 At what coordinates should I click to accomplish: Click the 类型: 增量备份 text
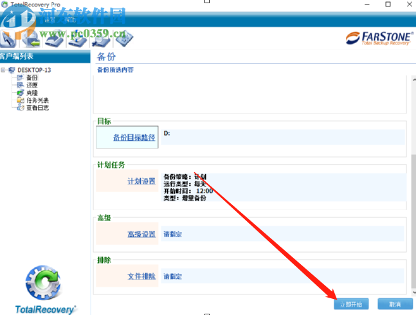[185, 198]
